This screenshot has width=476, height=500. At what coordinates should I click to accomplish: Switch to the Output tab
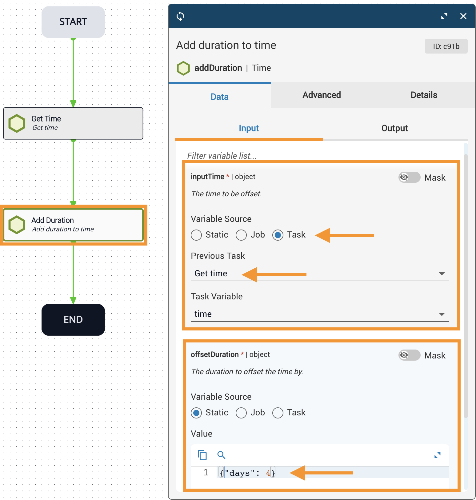394,128
